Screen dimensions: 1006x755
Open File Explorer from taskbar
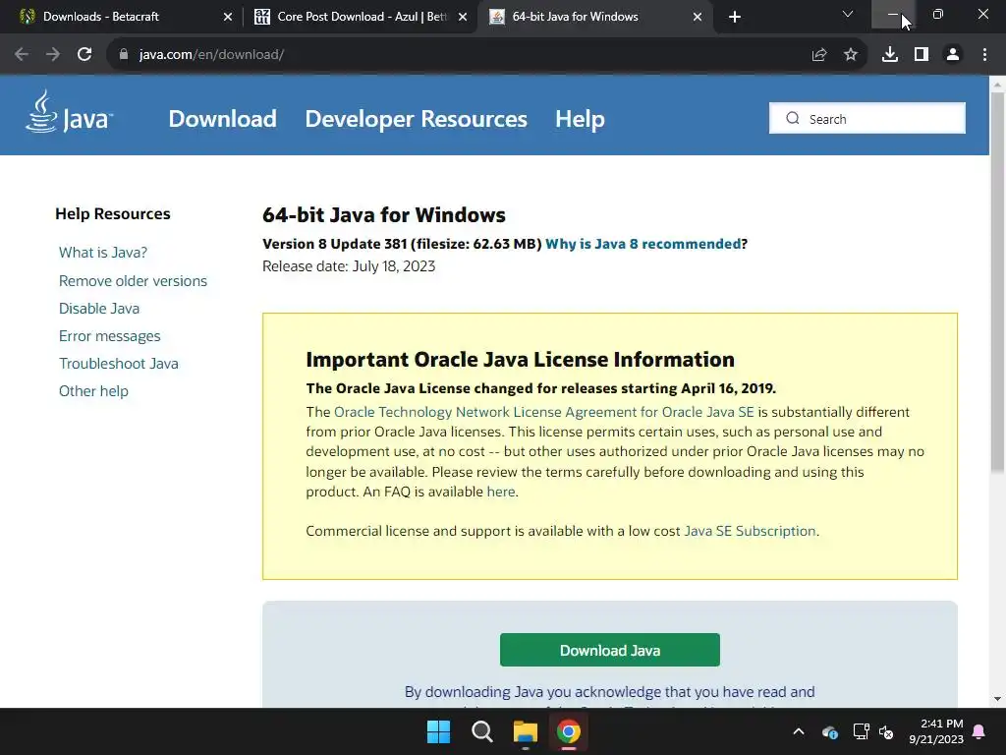(x=525, y=731)
